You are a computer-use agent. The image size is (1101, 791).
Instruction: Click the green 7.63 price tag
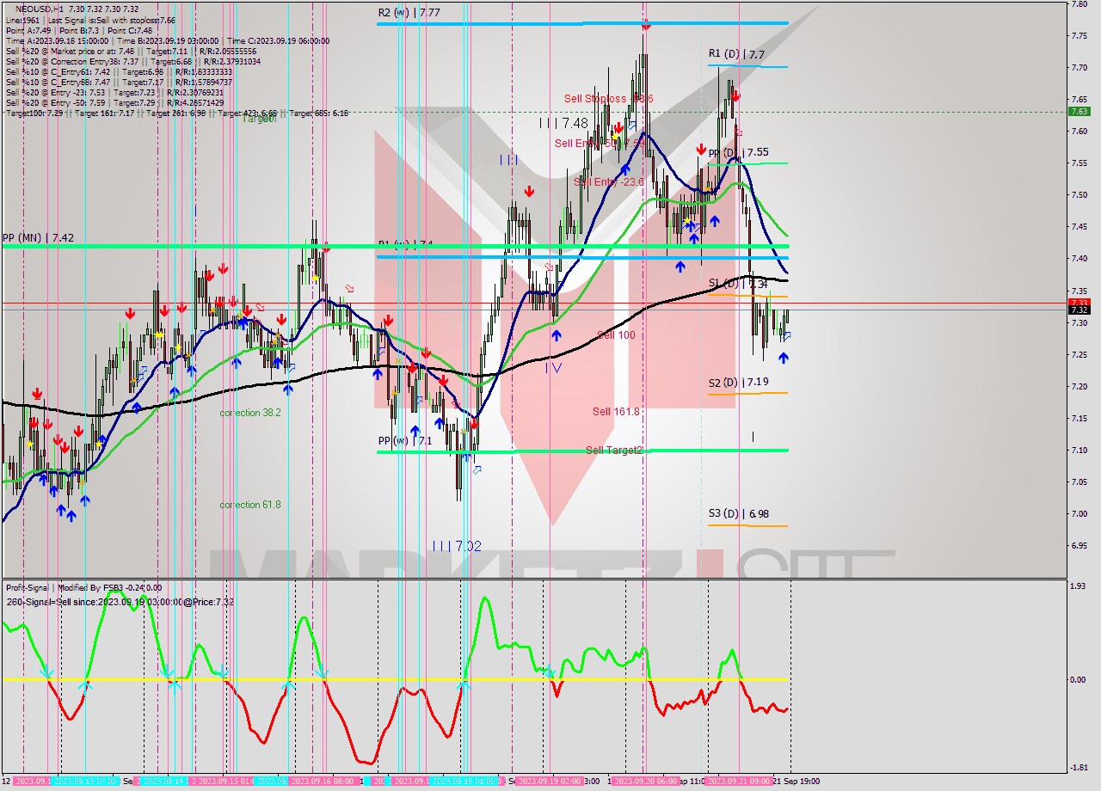(1079, 111)
